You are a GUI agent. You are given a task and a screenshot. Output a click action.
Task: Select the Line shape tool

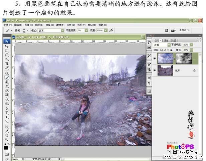point(7,121)
